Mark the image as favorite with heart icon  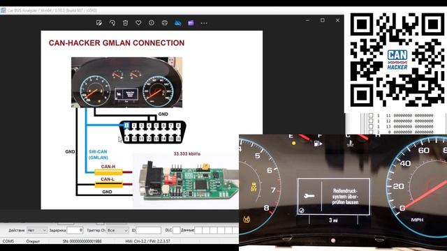pyautogui.click(x=138, y=23)
